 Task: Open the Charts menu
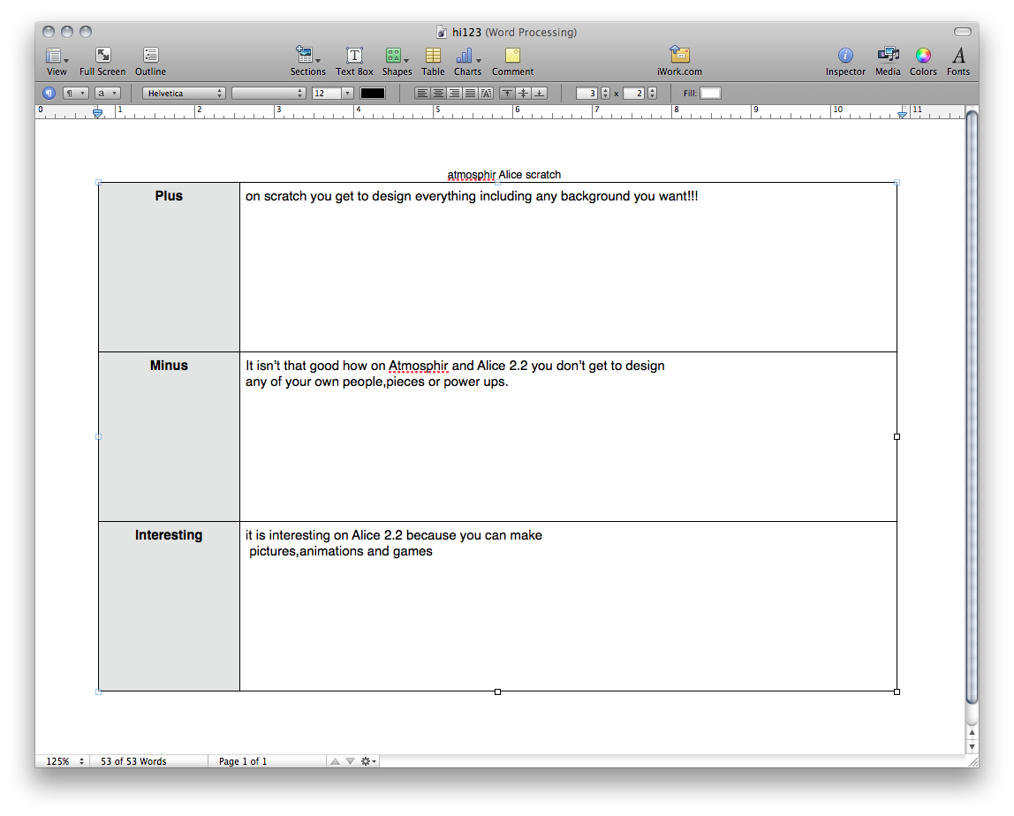(x=467, y=62)
